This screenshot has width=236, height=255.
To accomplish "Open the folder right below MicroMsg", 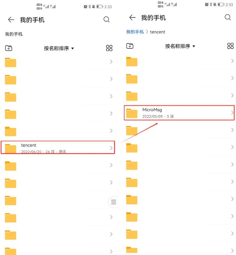I will pyautogui.click(x=180, y=130).
